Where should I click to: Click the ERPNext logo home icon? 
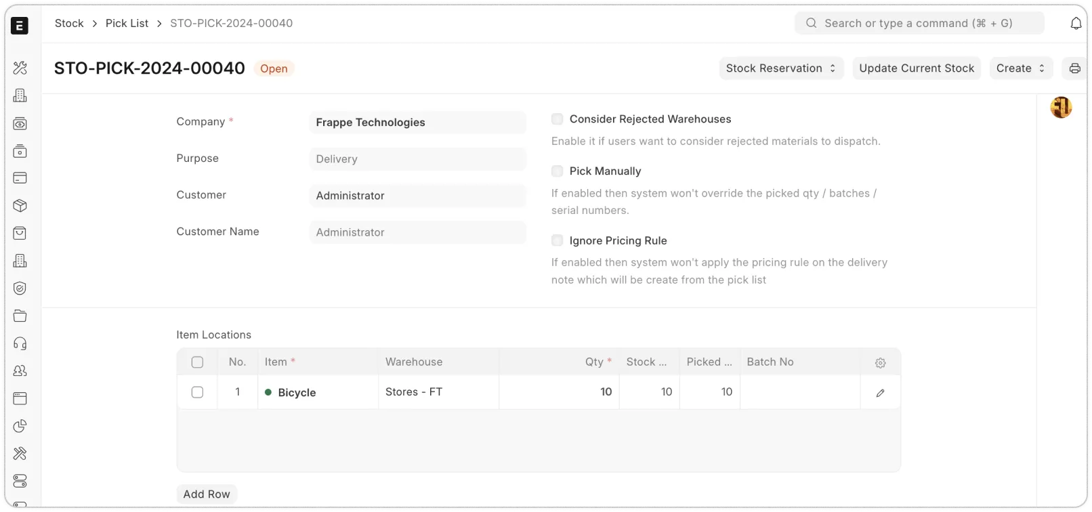point(20,26)
